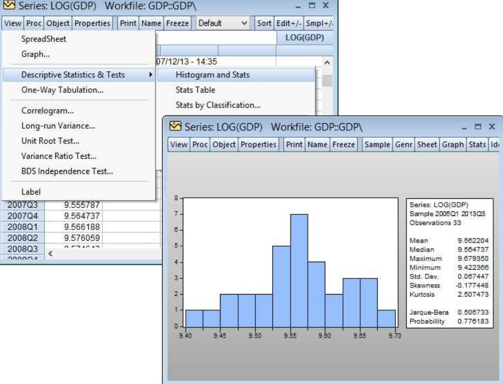Choose Histogram and Stats submenu item

(x=236, y=75)
